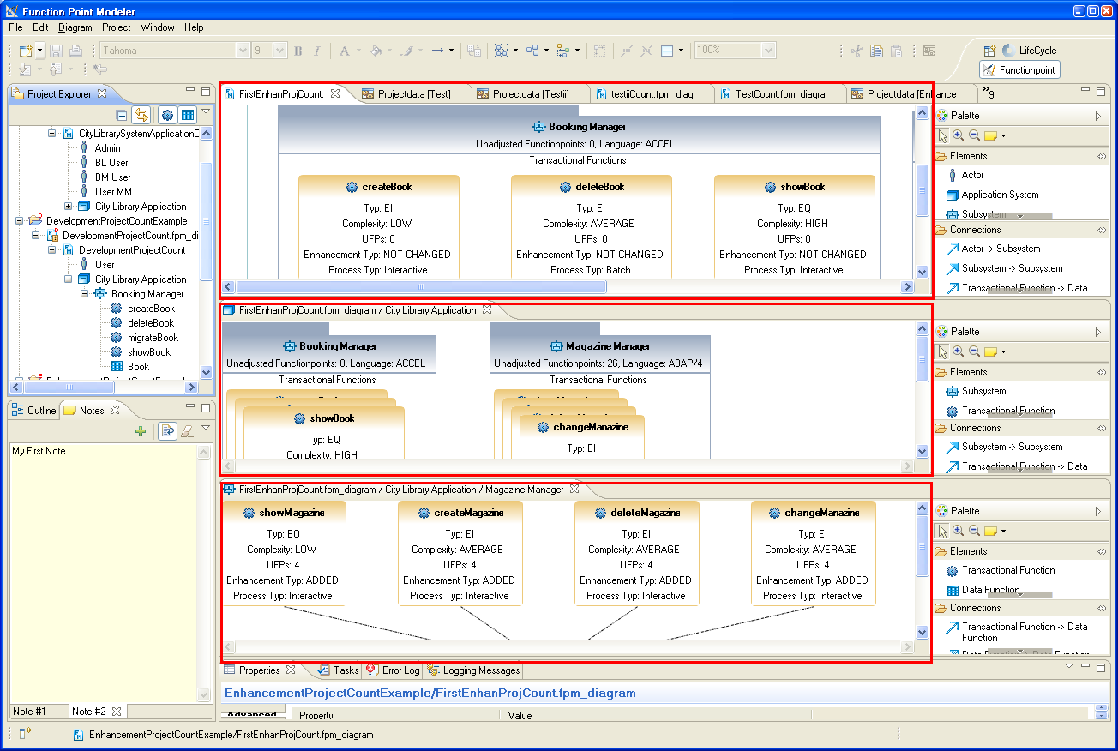Open the Tasks tab
The height and width of the screenshot is (751, 1118).
click(x=339, y=670)
